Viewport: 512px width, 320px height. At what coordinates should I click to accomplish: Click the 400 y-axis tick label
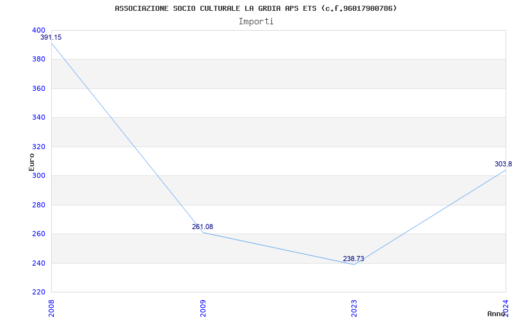pos(38,30)
